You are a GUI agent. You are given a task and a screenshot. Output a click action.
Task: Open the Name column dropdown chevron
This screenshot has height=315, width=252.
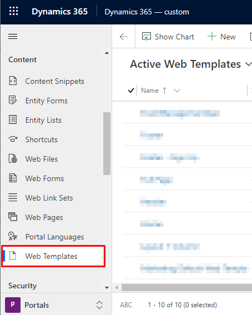coord(177,91)
